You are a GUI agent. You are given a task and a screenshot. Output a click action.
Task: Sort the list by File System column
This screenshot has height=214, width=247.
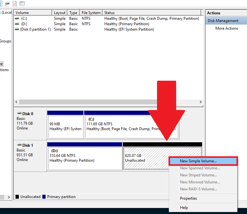[x=91, y=13]
